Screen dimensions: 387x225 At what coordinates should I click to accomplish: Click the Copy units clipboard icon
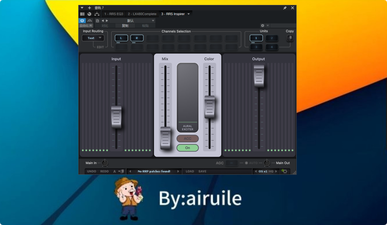point(290,38)
